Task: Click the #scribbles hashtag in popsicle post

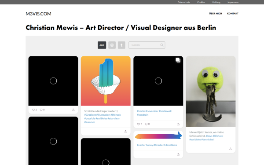Action: point(101,118)
